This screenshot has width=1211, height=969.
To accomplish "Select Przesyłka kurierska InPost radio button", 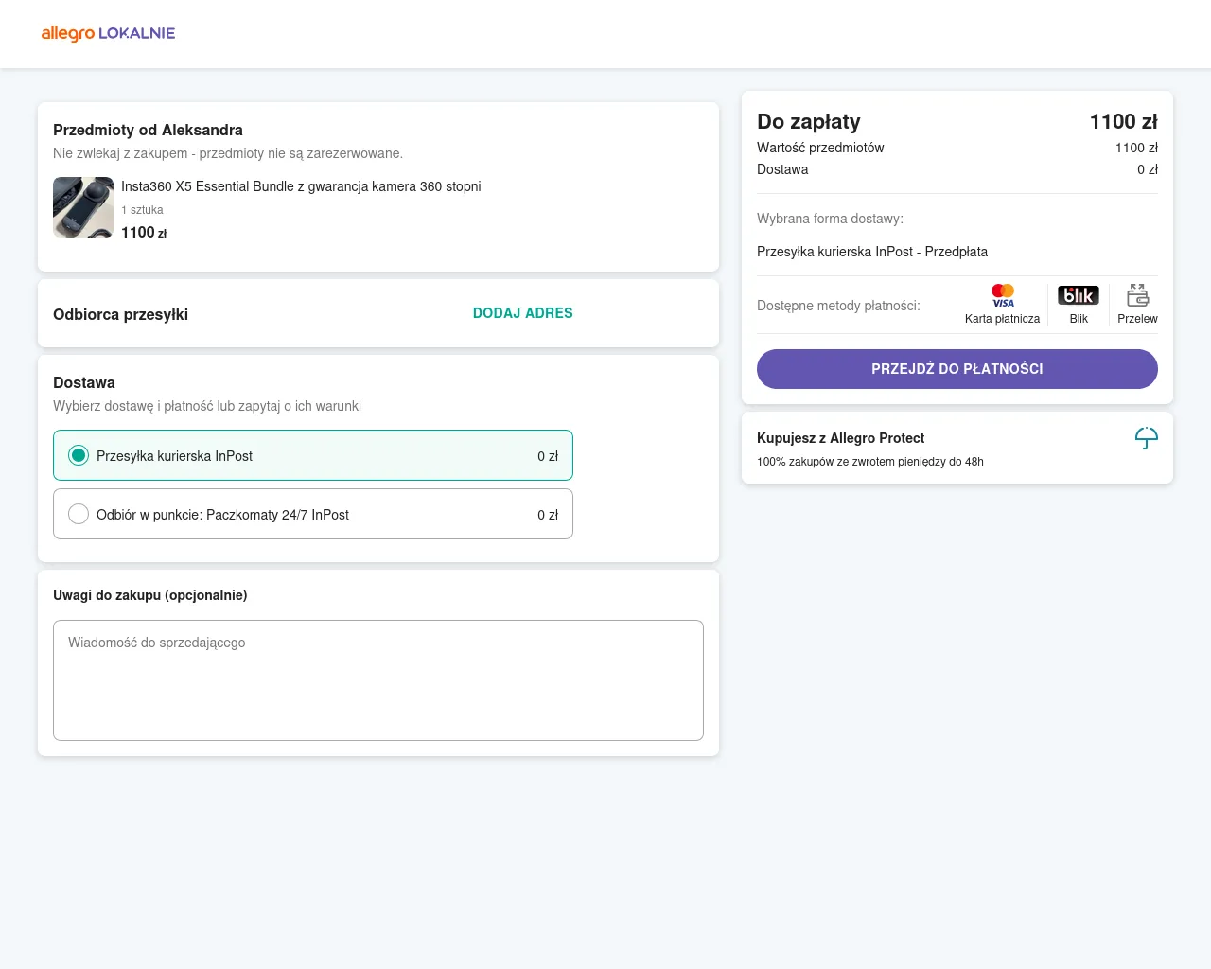I will pyautogui.click(x=79, y=456).
